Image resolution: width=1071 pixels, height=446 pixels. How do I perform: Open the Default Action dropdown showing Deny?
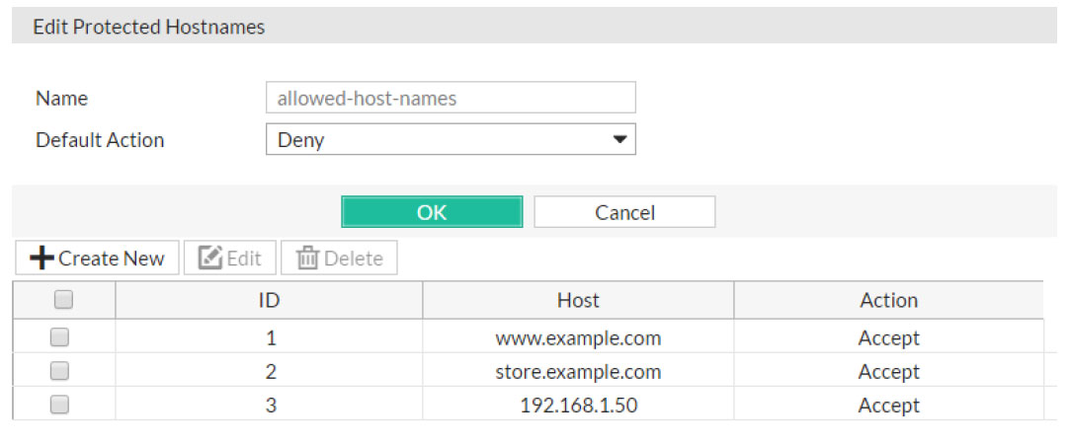tap(450, 140)
